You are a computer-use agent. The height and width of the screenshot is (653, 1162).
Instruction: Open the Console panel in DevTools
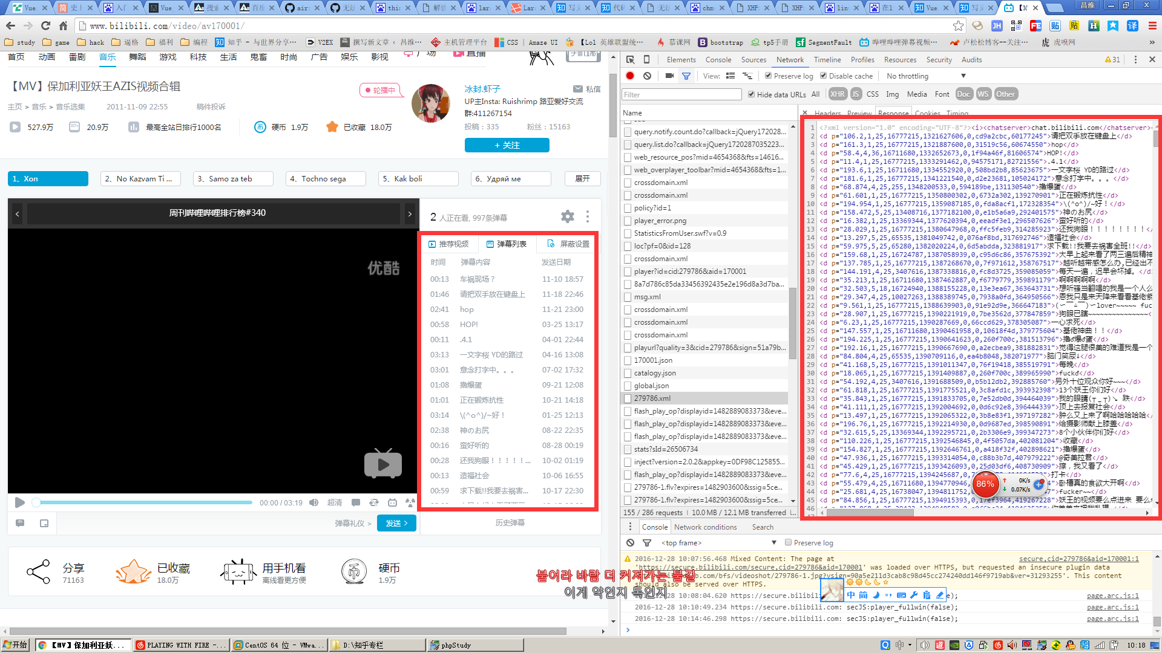[x=718, y=60]
